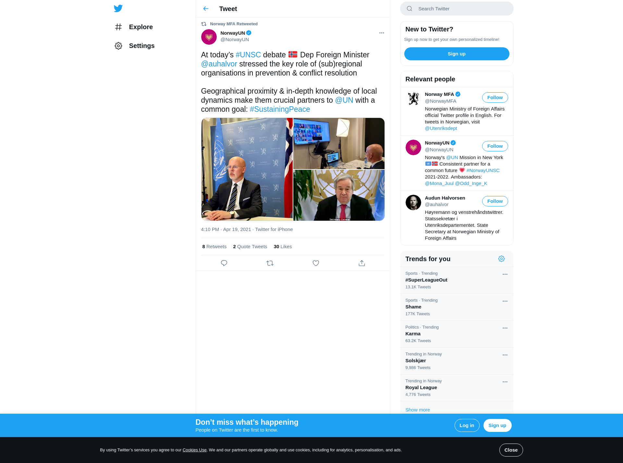Screen dimensions: 623x463
Task: Open options for Solskjær trend
Action: point(505,355)
